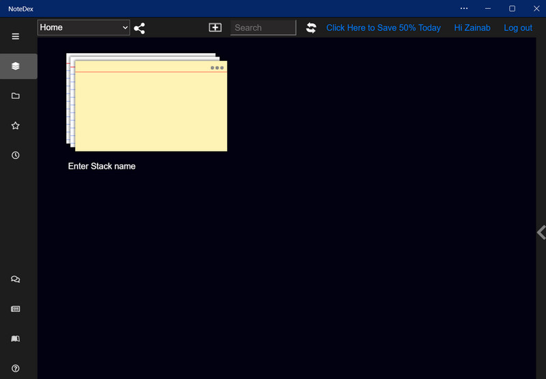This screenshot has height=379, width=546.
Task: Open the news card icon in sidebar
Action: click(x=15, y=309)
